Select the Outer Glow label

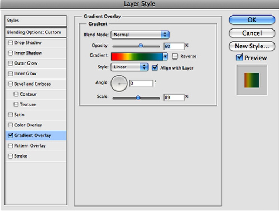(26, 63)
